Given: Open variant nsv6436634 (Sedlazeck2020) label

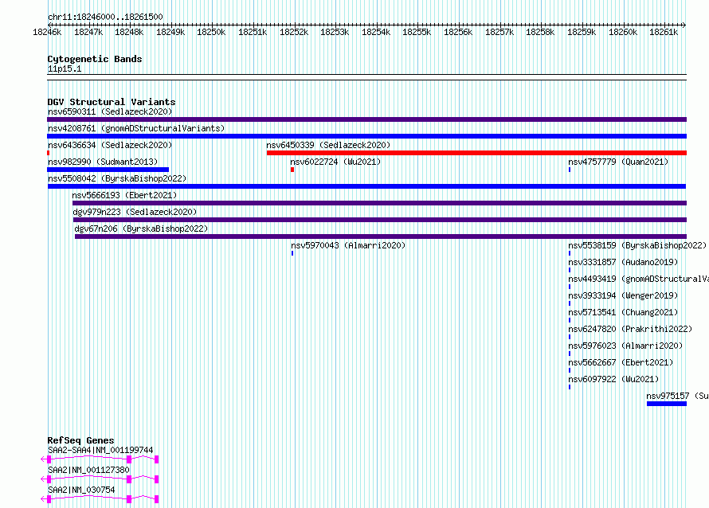Looking at the screenshot, I should [110, 145].
